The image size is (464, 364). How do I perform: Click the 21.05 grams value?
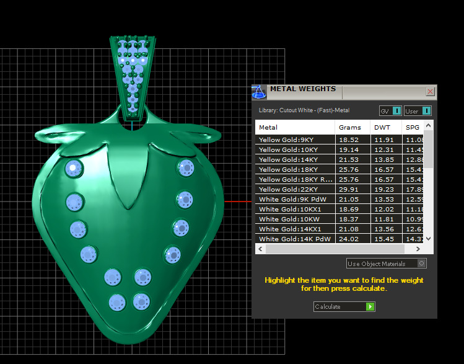point(349,199)
